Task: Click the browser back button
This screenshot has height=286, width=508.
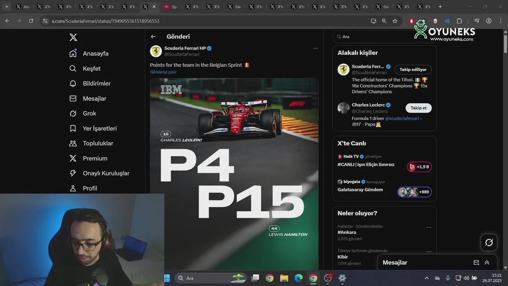Action: pos(7,21)
